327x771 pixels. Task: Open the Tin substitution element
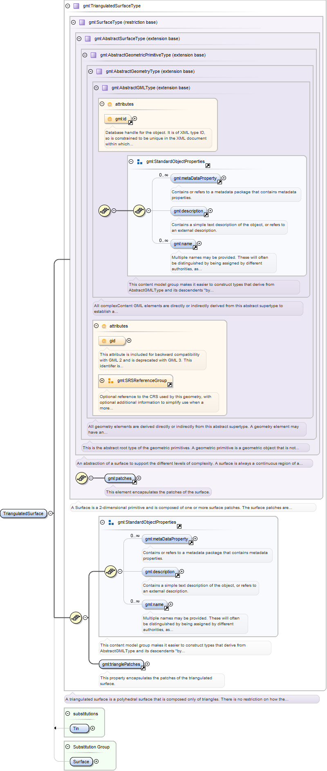point(79,728)
